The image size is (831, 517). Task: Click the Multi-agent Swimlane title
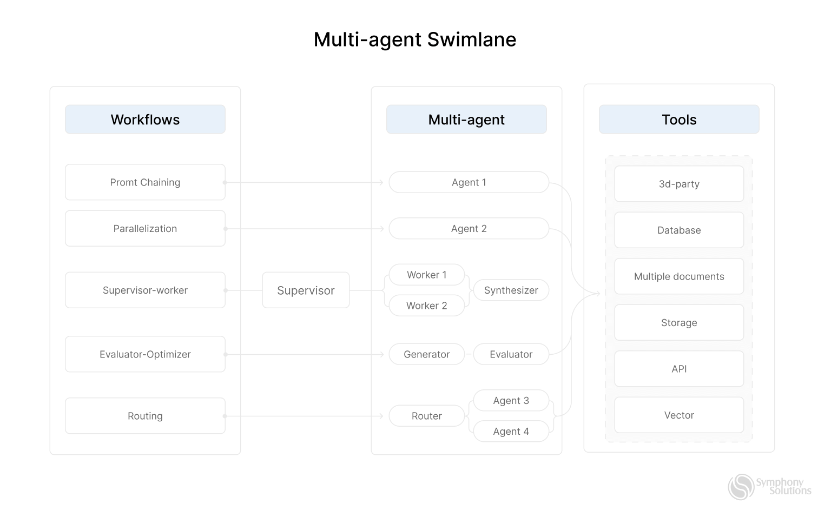pyautogui.click(x=415, y=39)
